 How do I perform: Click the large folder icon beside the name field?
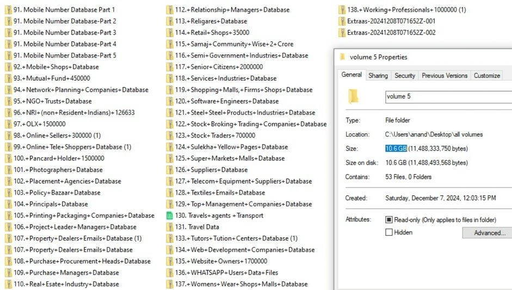pyautogui.click(x=353, y=96)
